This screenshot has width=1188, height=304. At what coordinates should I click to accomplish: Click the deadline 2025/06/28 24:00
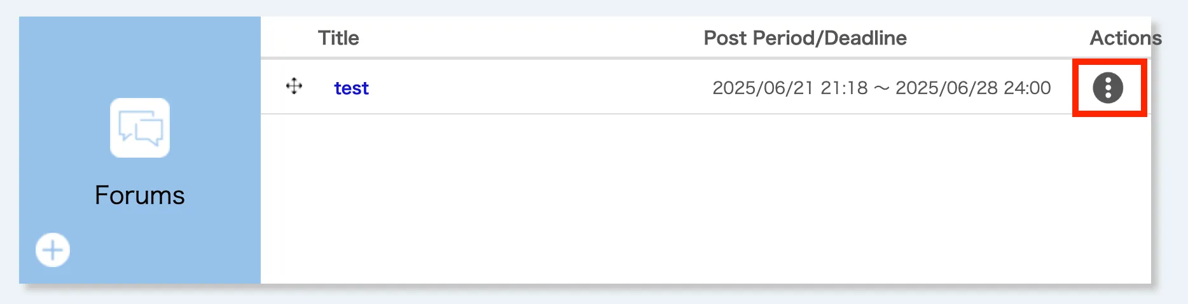click(973, 88)
